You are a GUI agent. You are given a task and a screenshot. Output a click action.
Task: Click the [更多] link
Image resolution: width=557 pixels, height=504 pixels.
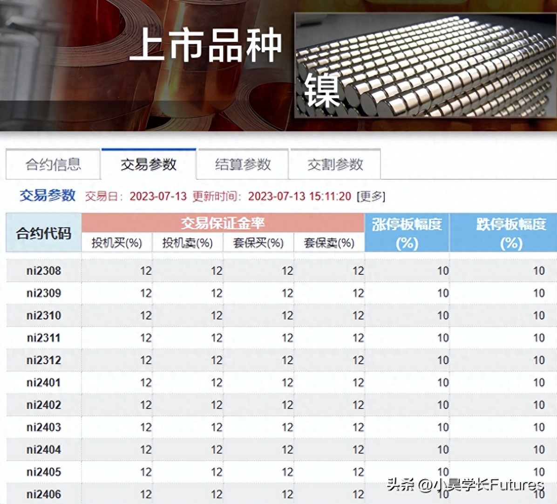(x=371, y=196)
